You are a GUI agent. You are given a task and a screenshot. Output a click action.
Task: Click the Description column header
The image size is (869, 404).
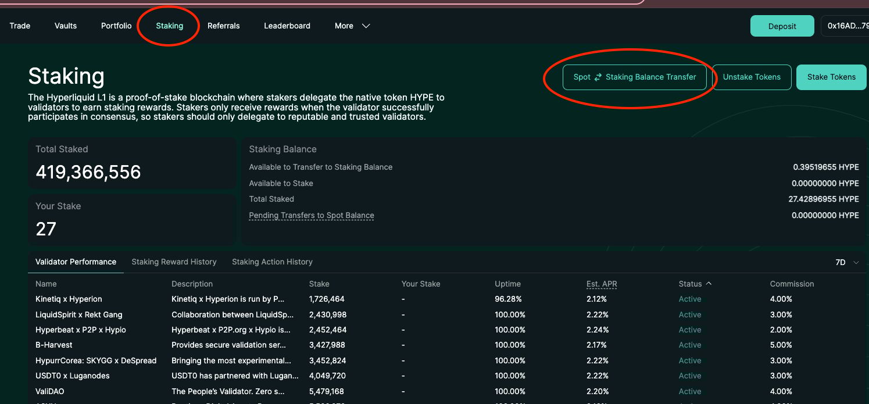192,284
